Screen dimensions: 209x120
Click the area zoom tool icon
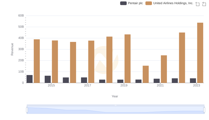pyautogui.click(x=198, y=4)
